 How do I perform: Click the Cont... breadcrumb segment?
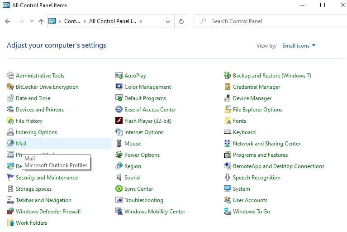coord(72,21)
